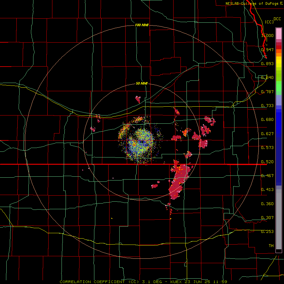This screenshot has height=284, width=284.
Task: Click the 0.413 legend value
Action: (x=267, y=190)
